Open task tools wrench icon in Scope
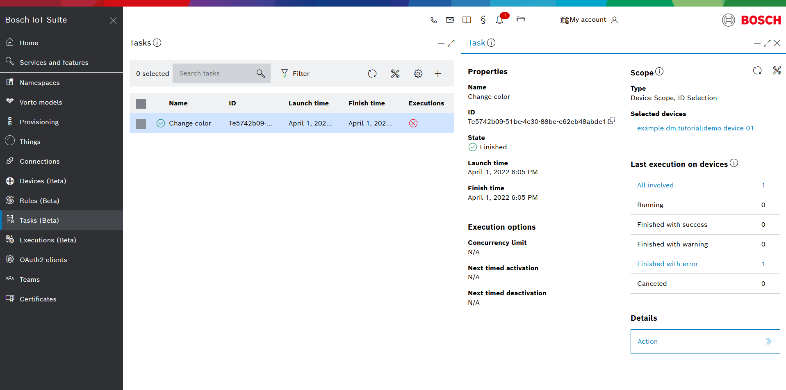The height and width of the screenshot is (390, 786). click(x=777, y=71)
